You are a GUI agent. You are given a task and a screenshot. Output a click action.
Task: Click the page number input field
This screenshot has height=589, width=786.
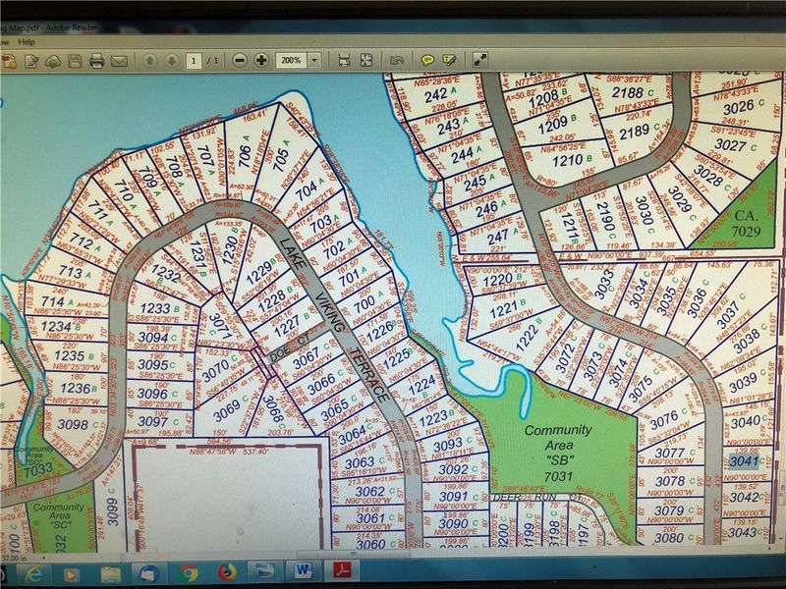[x=194, y=61]
